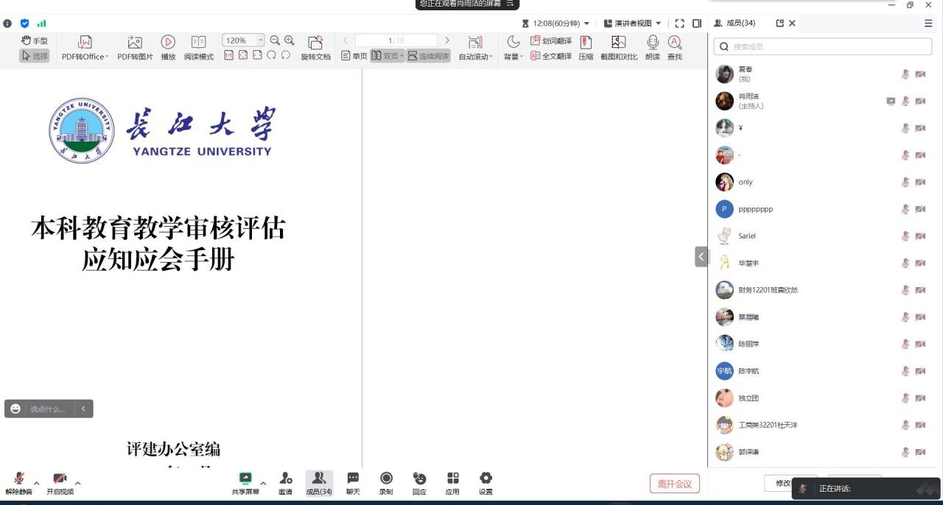Expand the meeting timer 12:08 dropdown
The image size is (943, 505).
(556, 24)
